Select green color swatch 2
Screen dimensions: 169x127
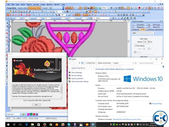31,114
